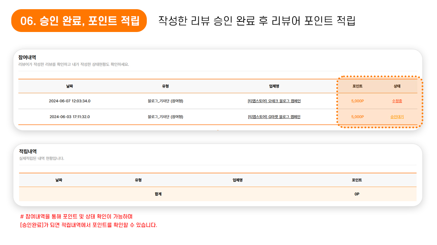Click the 승인대기 status link
The height and width of the screenshot is (245, 437).
(397, 117)
